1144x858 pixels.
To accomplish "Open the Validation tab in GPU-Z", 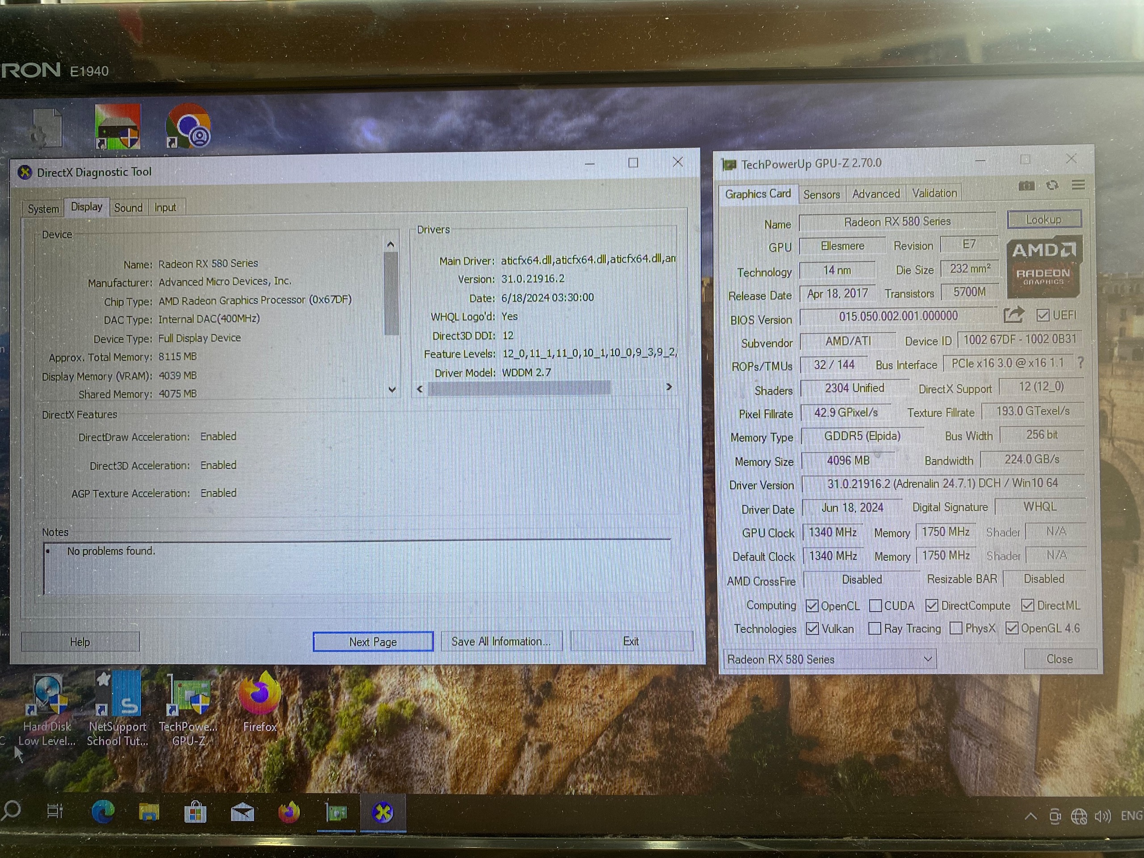I will tap(934, 193).
